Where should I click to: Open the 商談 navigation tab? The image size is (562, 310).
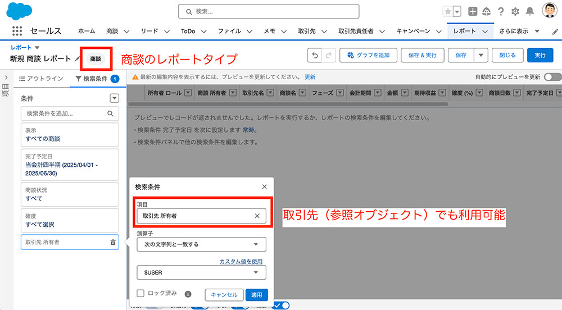coord(112,31)
